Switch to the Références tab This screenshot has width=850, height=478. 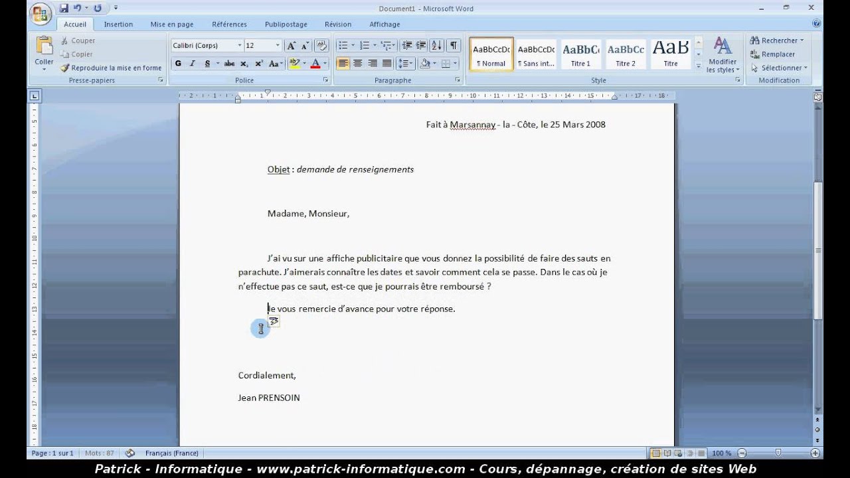[x=229, y=25]
